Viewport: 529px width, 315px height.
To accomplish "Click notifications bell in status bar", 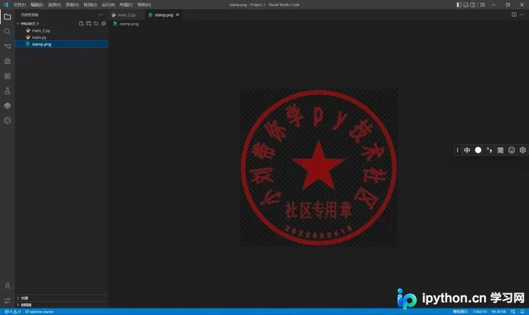I will 522,312.
